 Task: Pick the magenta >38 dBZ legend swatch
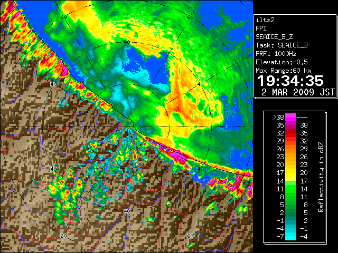[290, 118]
